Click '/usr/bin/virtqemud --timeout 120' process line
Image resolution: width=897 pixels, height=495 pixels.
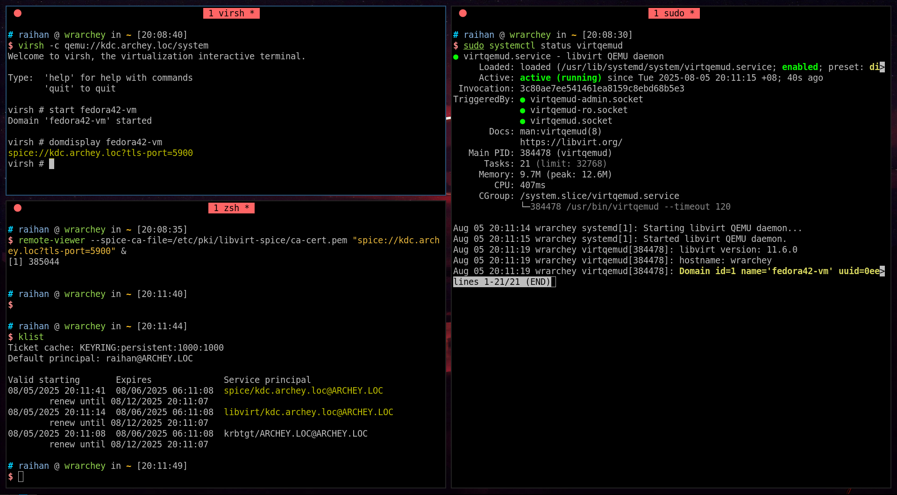tap(648, 207)
